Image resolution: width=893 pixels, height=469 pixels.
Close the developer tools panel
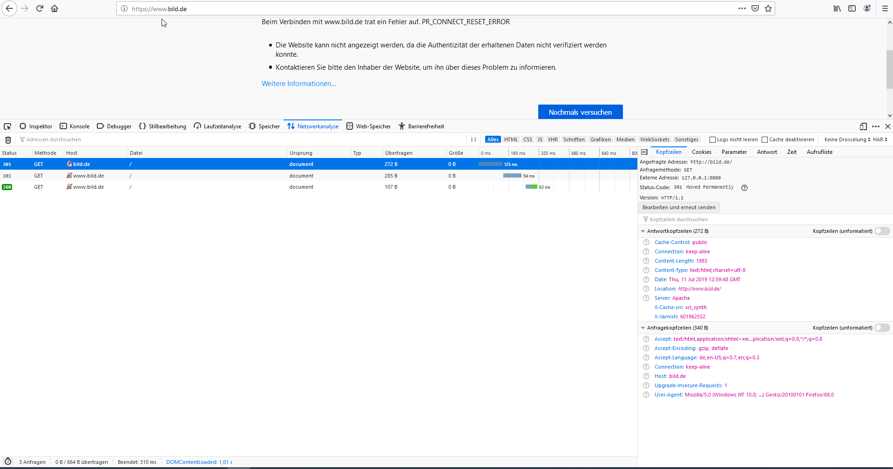coord(888,126)
